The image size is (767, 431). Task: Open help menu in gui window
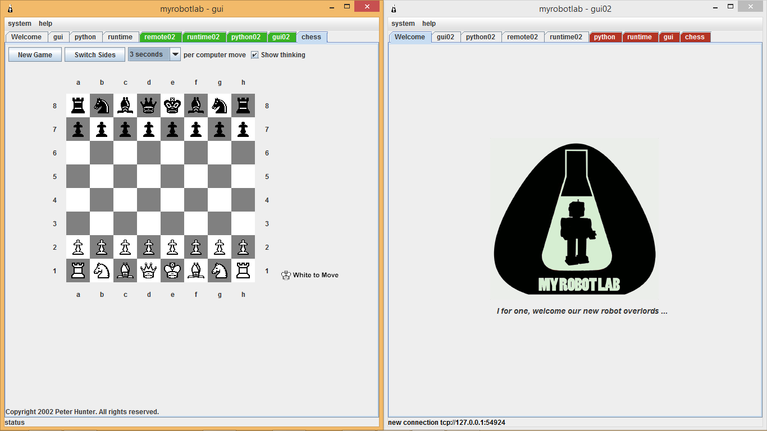click(x=45, y=24)
